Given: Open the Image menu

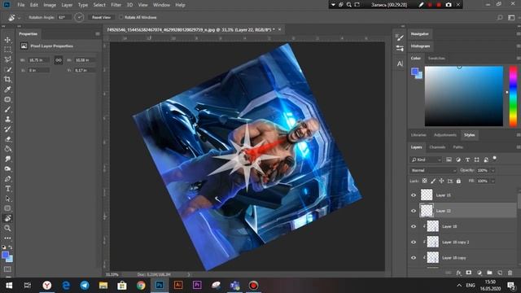Looking at the screenshot, I should point(50,5).
